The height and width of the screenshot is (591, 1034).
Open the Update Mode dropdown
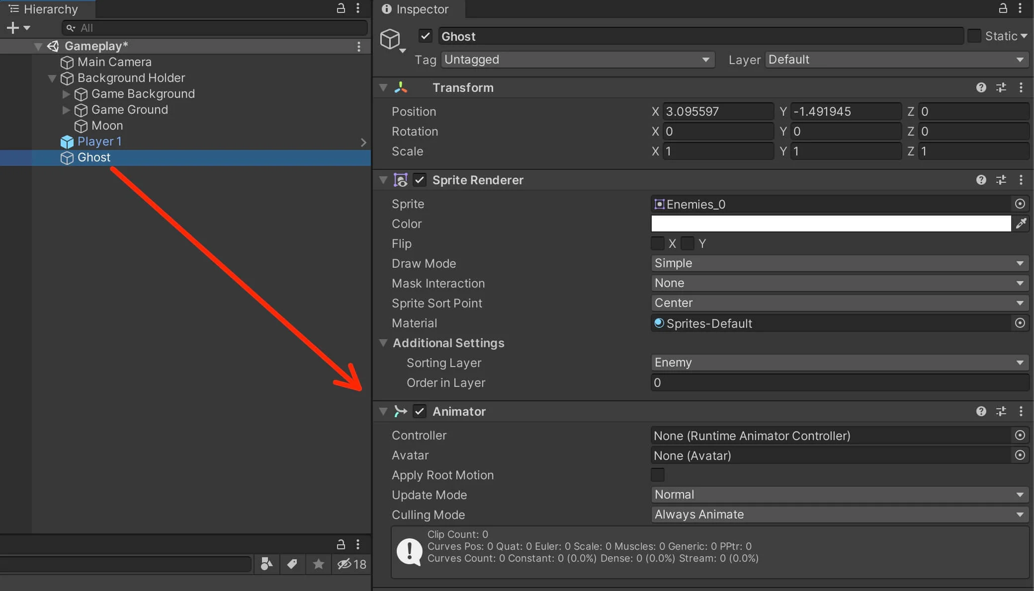[840, 495]
